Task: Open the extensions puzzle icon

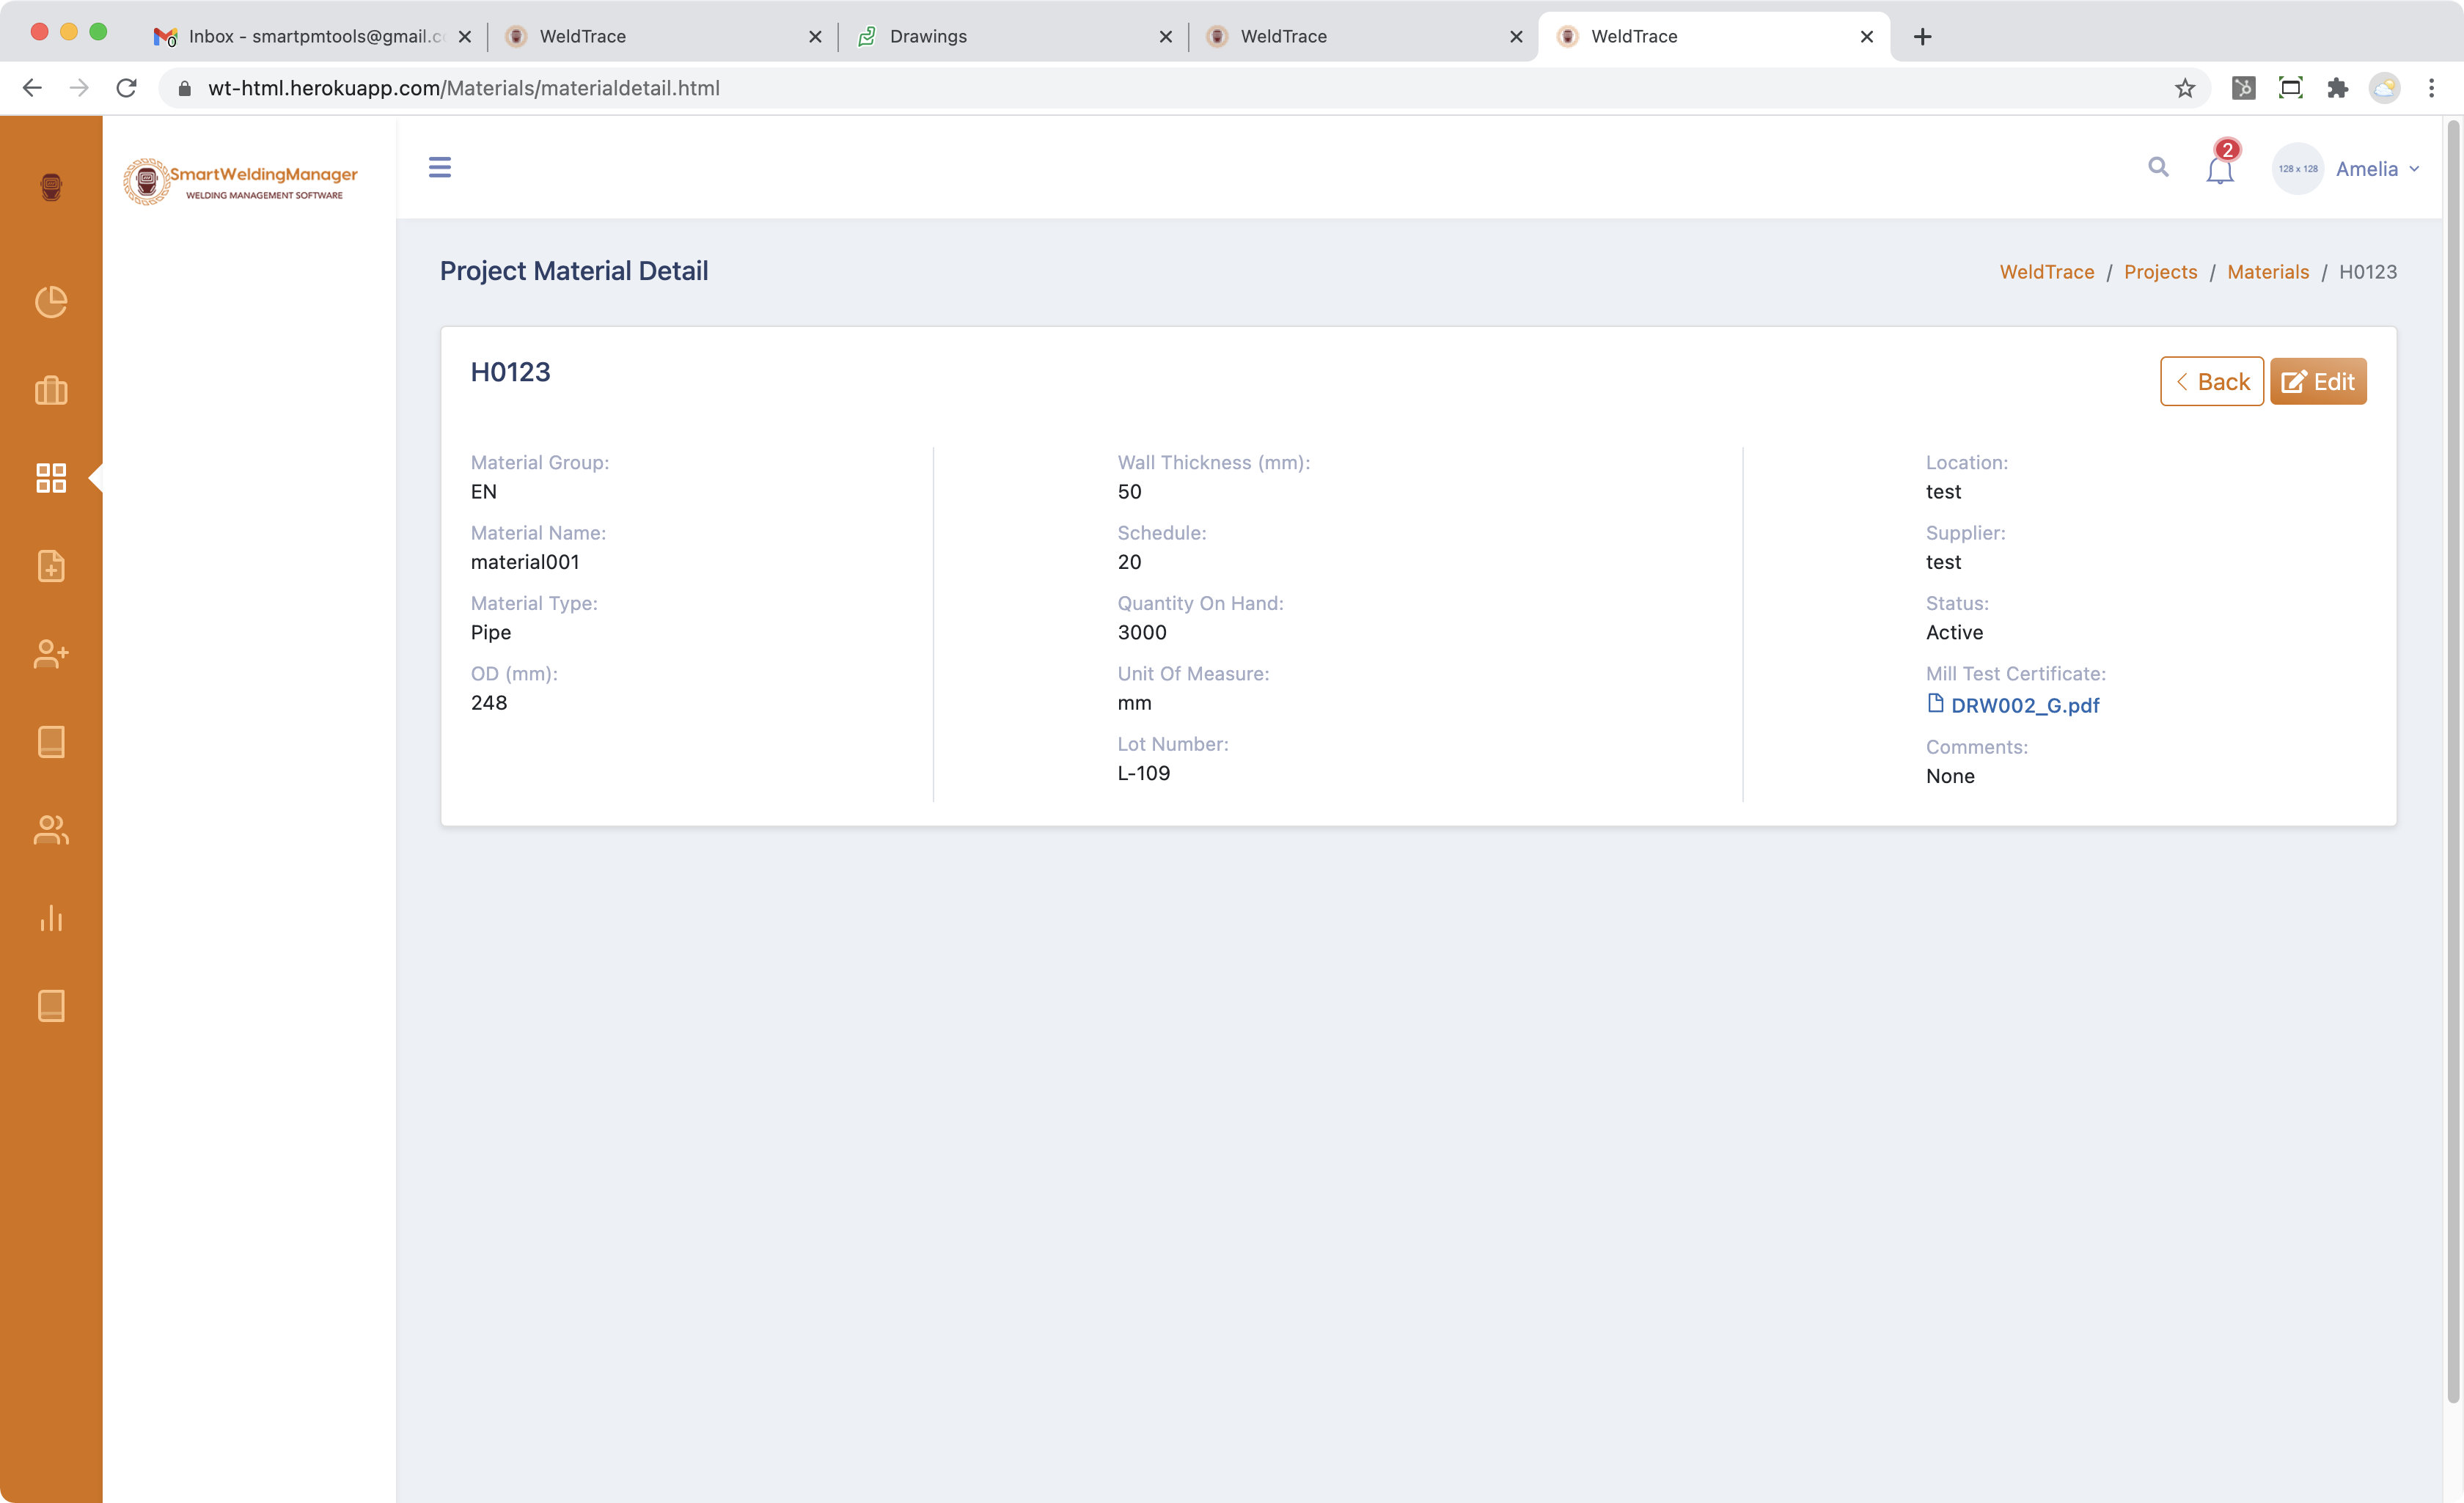Action: (x=2337, y=88)
